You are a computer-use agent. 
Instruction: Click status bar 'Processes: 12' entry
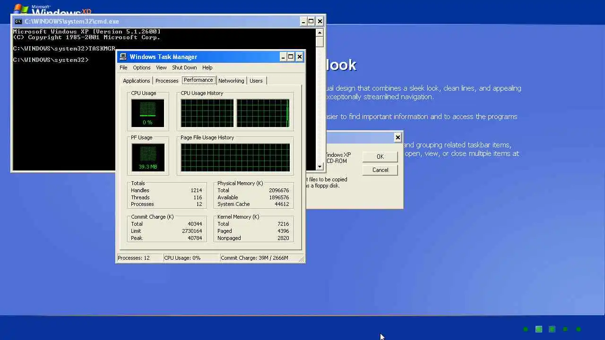pos(139,258)
